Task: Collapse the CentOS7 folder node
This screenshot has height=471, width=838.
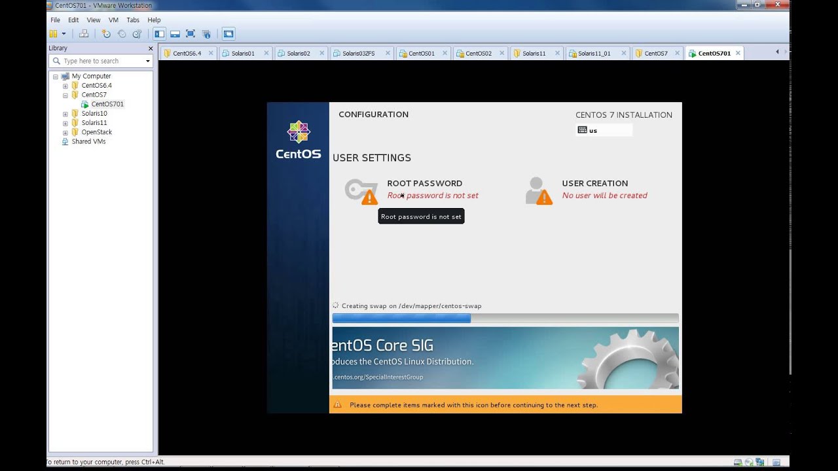Action: click(65, 95)
